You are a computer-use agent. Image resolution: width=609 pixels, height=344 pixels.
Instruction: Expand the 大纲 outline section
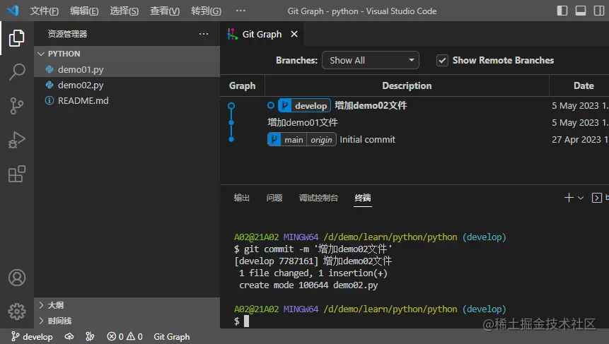coord(127,305)
